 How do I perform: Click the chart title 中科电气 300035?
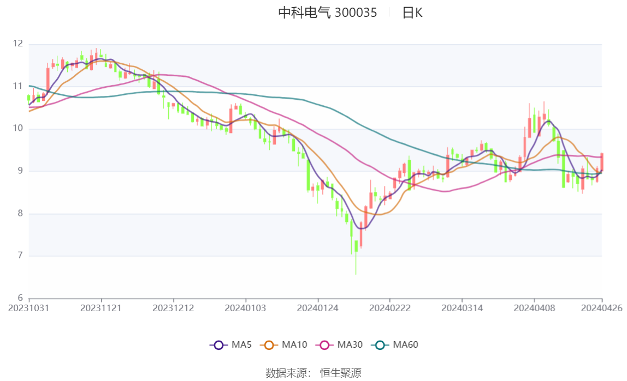click(x=328, y=13)
